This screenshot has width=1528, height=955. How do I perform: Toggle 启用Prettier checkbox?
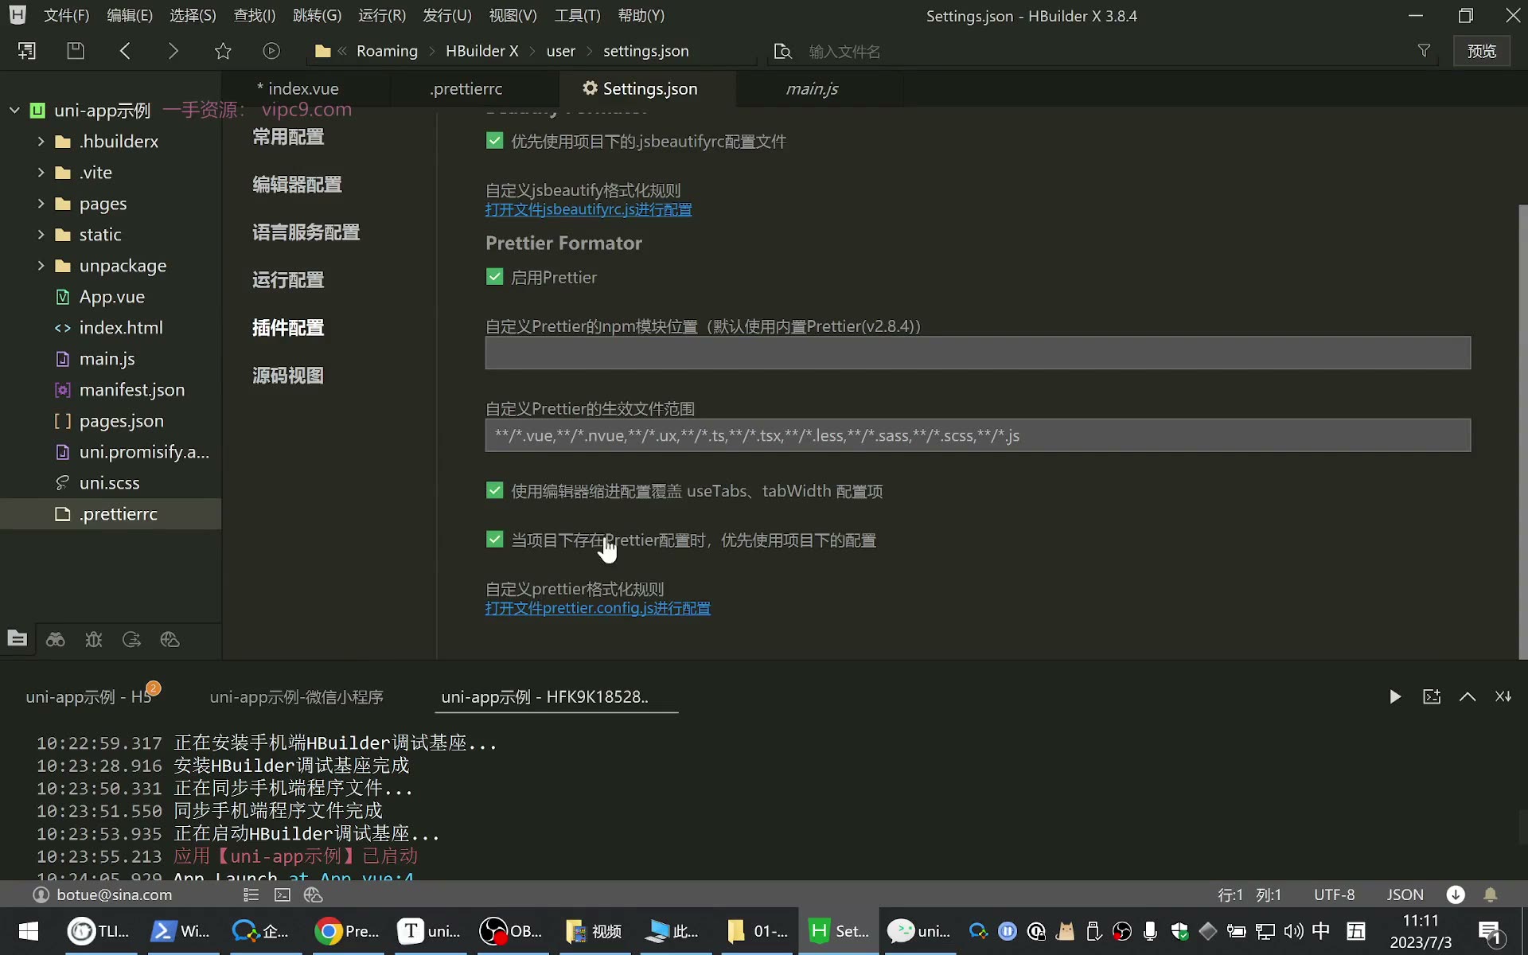coord(494,277)
